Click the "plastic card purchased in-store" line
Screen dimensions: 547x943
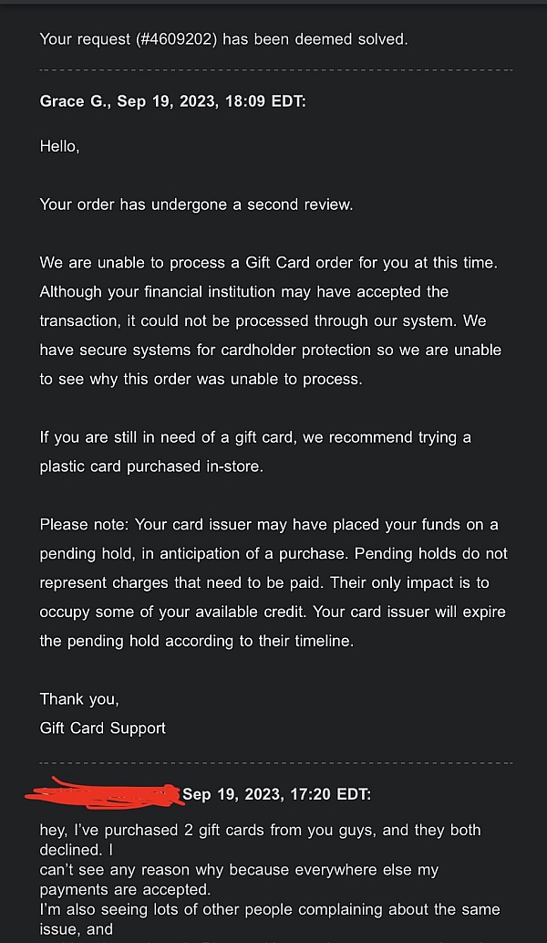pos(157,466)
